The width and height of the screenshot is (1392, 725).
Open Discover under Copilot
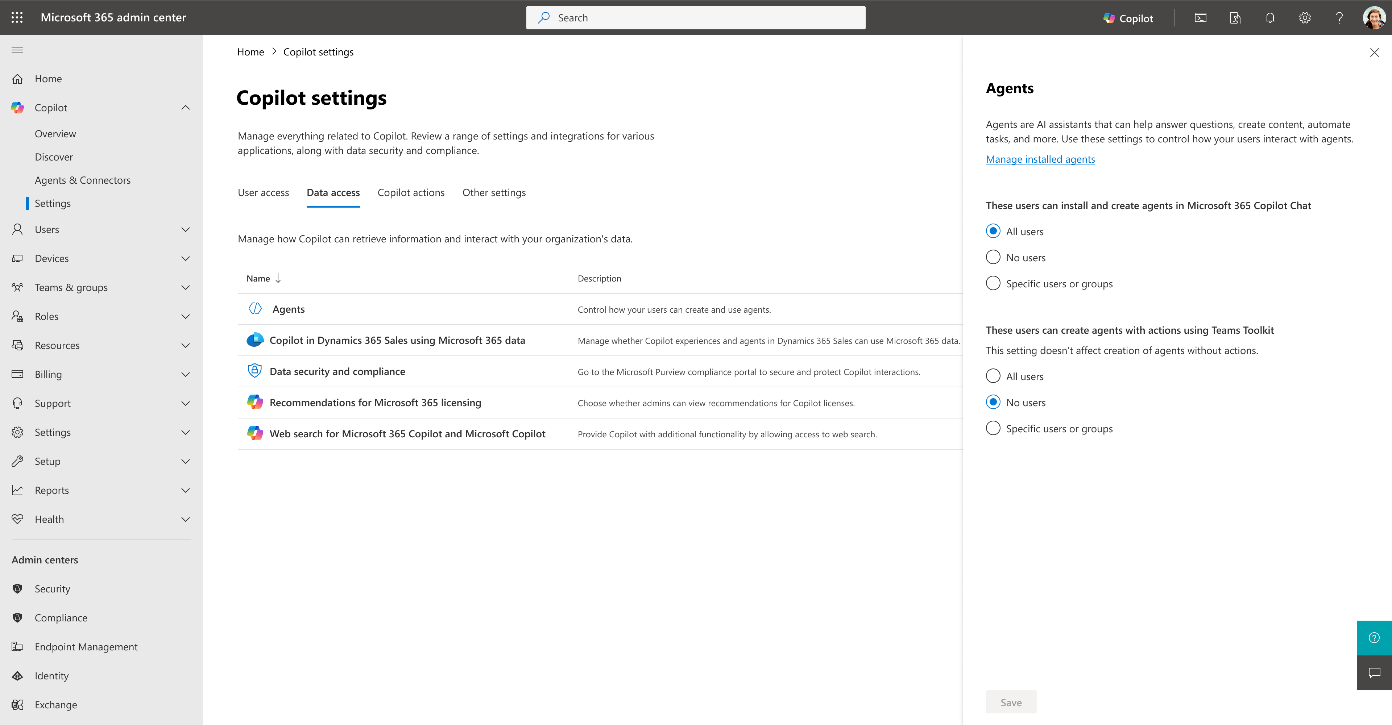click(x=54, y=157)
